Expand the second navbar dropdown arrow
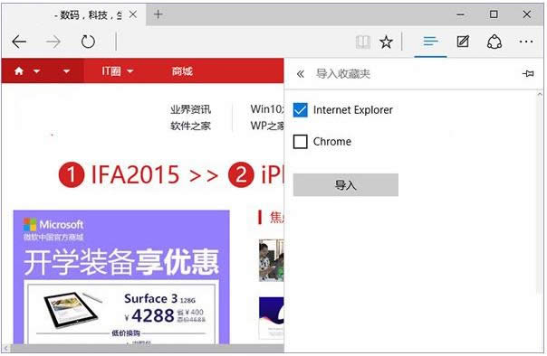 click(66, 71)
